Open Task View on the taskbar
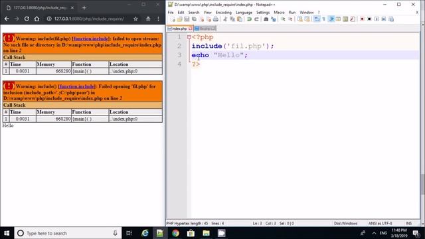Image resolution: width=425 pixels, height=239 pixels. [x=129, y=233]
